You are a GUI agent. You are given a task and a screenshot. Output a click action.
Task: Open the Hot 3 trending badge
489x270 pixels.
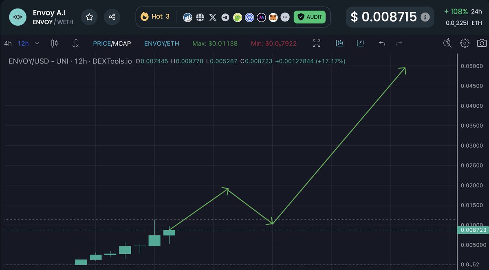[x=155, y=17]
